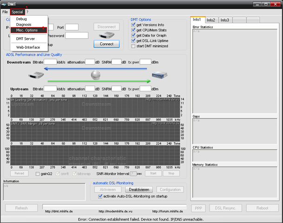Toggle the snrft checkbox
The width and height of the screenshot is (283, 223).
coord(58,174)
